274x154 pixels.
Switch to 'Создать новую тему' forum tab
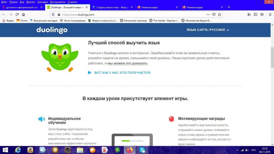112,7
